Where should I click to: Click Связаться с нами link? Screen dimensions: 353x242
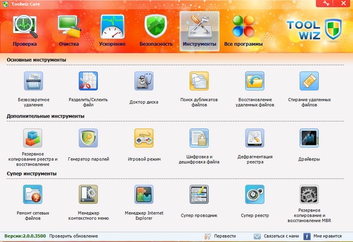[x=281, y=236]
